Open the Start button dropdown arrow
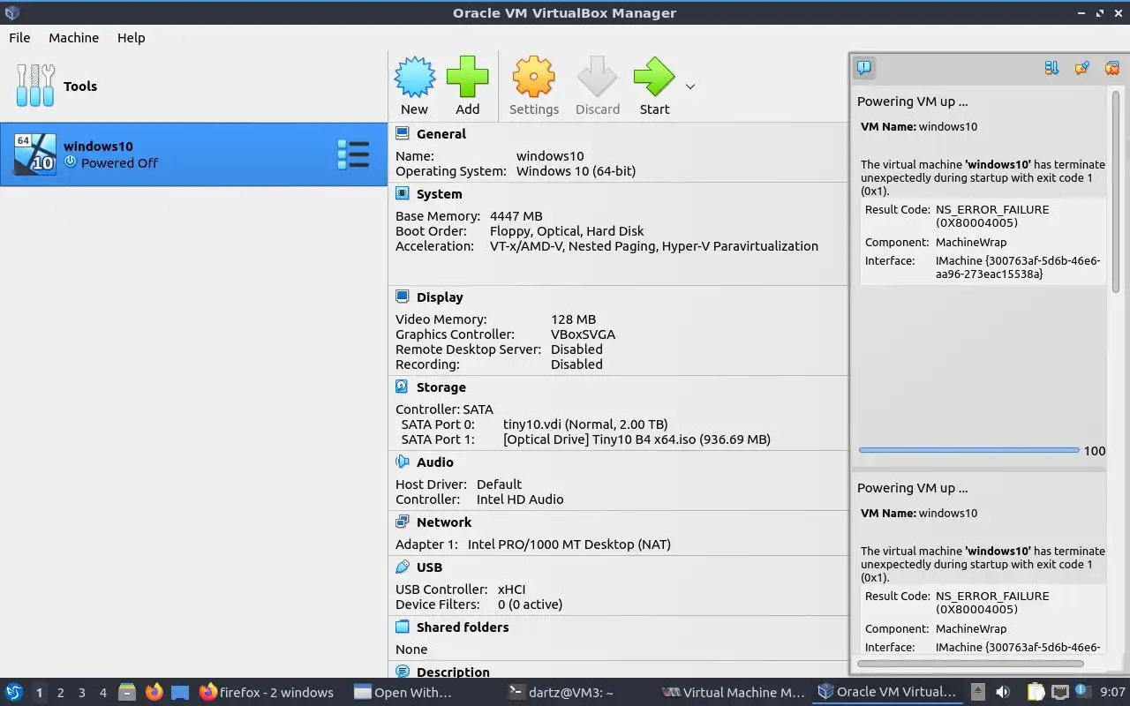 click(690, 86)
